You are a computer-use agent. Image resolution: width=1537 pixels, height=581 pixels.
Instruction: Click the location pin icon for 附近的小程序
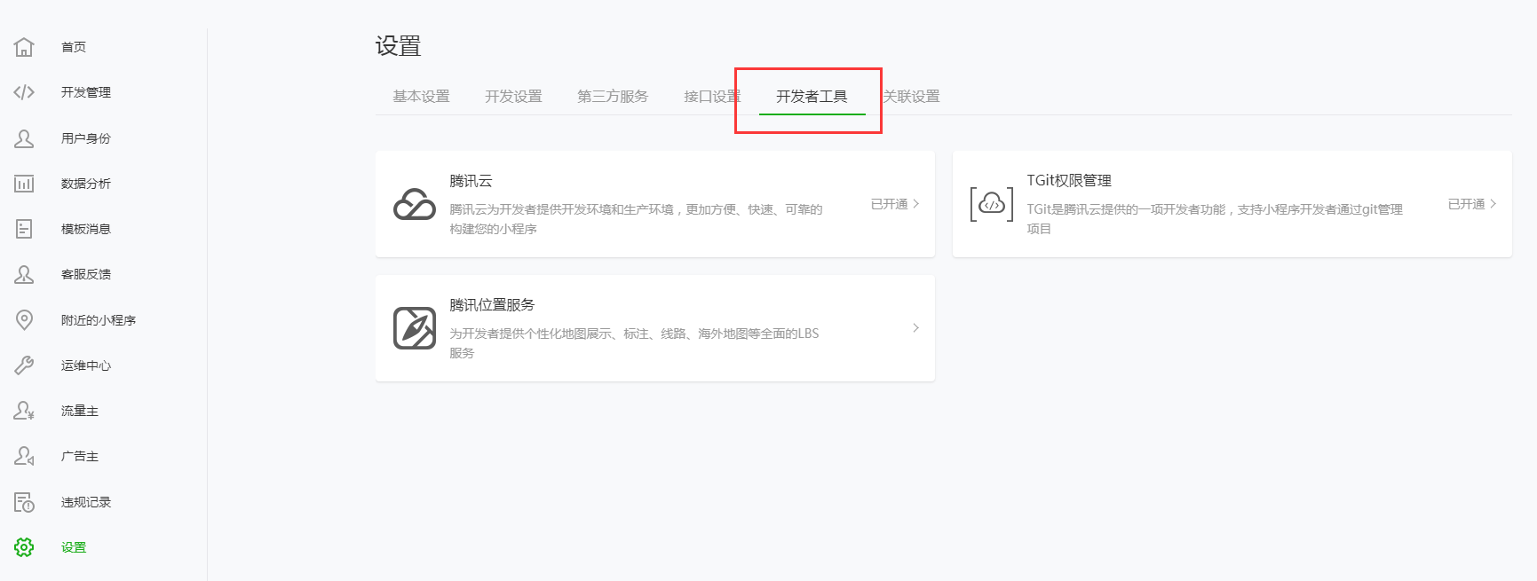point(24,320)
